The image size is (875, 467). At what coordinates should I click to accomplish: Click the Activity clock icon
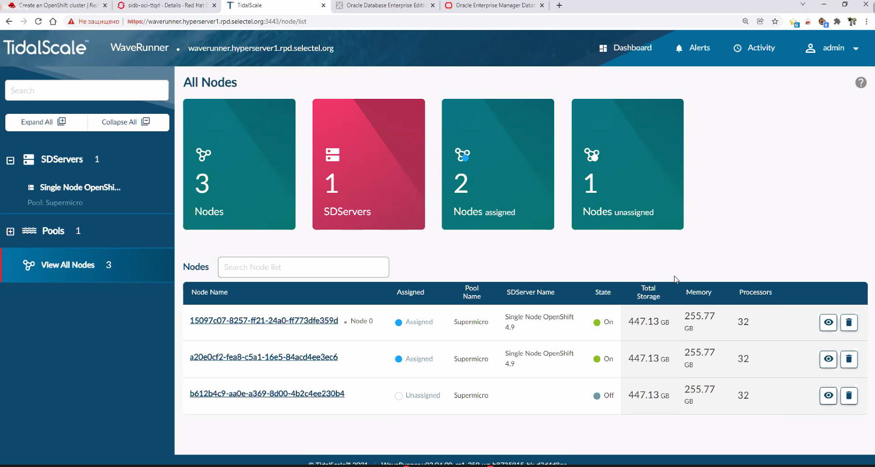[737, 48]
